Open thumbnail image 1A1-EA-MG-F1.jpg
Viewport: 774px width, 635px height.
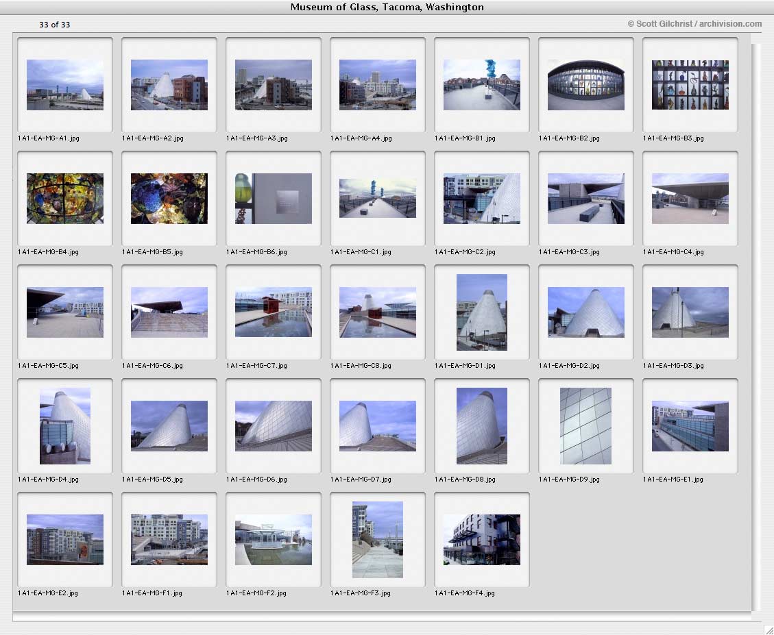click(169, 540)
